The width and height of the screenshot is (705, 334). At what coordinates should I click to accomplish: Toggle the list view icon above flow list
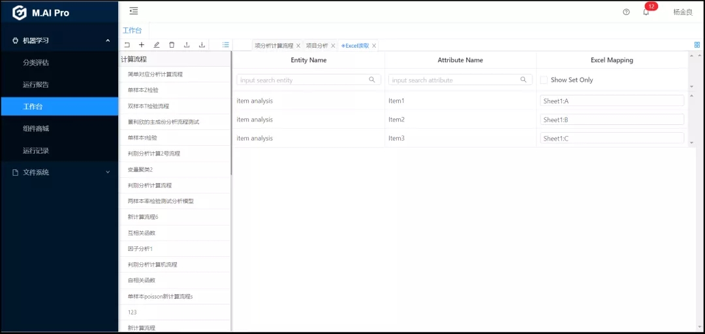(225, 45)
